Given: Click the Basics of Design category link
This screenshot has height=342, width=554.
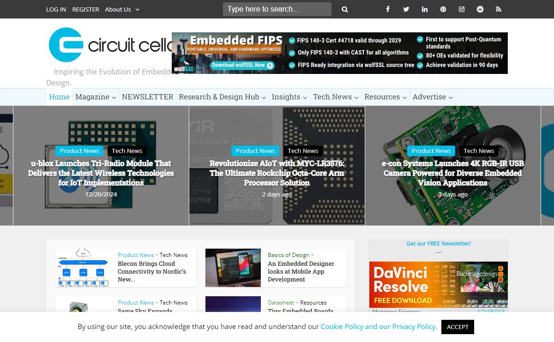Looking at the screenshot, I should click(289, 255).
